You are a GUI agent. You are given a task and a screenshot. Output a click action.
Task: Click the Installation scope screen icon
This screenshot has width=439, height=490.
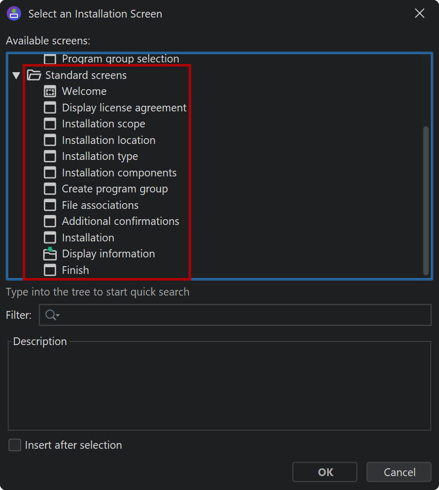pyautogui.click(x=50, y=124)
